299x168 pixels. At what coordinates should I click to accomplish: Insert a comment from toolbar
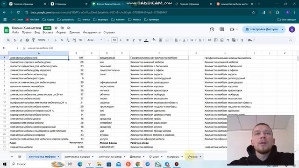pos(216,40)
